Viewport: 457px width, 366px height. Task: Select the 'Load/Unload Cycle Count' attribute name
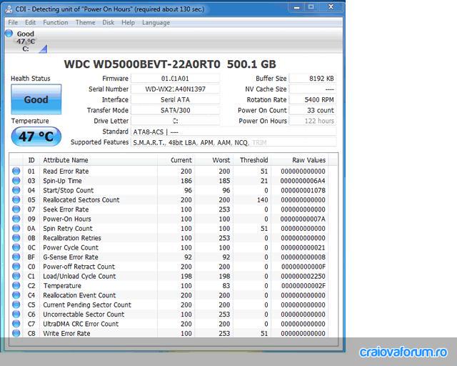79,276
